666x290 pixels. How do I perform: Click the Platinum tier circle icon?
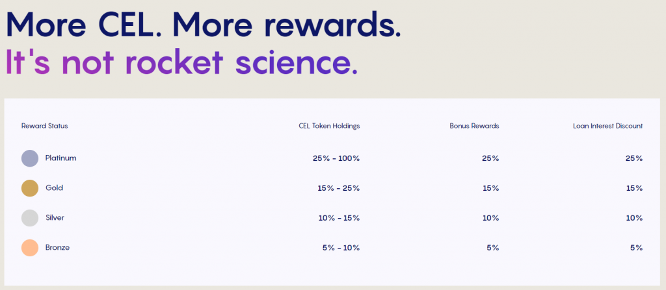coord(30,158)
